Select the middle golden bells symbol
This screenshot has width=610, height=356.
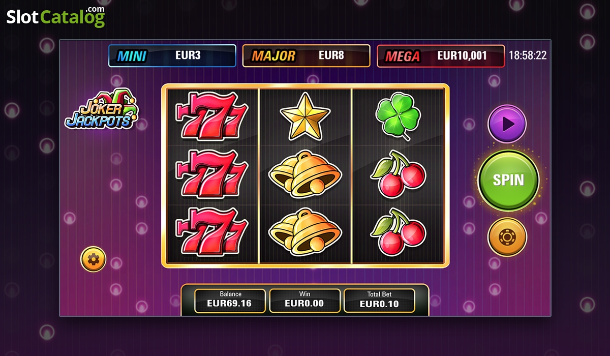305,173
